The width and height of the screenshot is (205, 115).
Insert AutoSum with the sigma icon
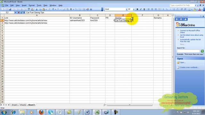pyautogui.click(x=71, y=9)
